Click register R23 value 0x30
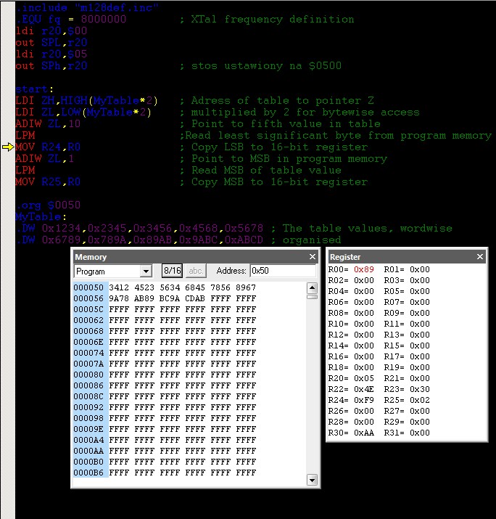This screenshot has height=519, width=496. tap(420, 389)
